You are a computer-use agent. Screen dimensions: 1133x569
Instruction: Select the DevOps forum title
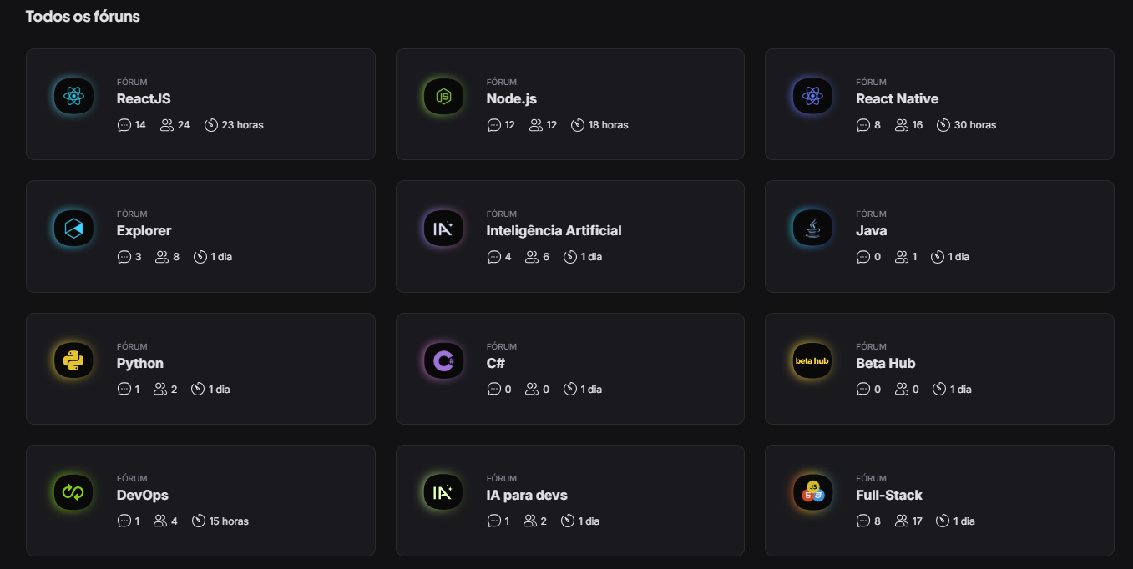pyautogui.click(x=143, y=495)
